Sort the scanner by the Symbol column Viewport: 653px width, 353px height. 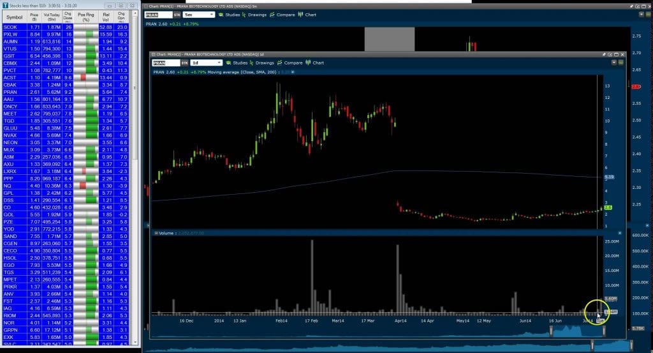15,17
